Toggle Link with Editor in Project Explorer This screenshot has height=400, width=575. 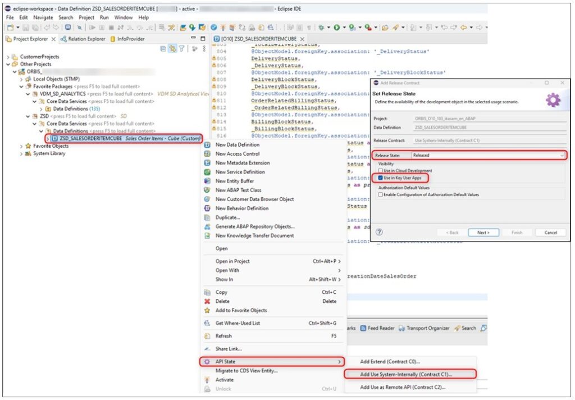[x=172, y=48]
